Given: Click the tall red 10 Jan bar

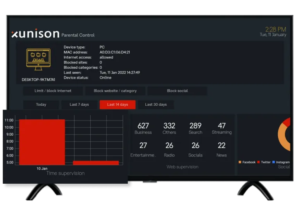Looking at the screenshot, I should 42,142.
